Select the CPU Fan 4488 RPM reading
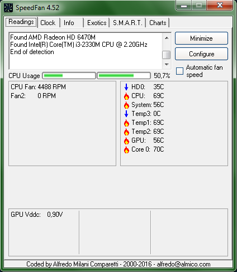 (x=38, y=87)
